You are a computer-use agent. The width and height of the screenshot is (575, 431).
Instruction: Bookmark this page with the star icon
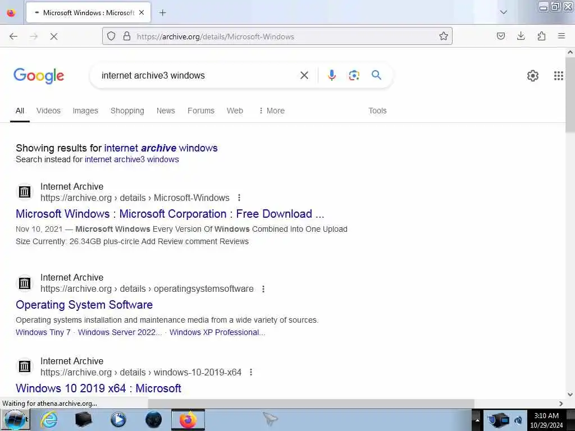point(444,36)
